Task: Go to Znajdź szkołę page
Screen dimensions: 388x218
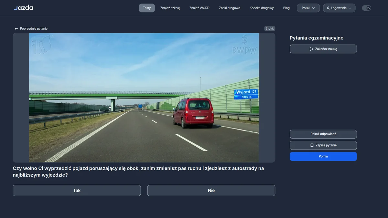Action: [x=170, y=8]
